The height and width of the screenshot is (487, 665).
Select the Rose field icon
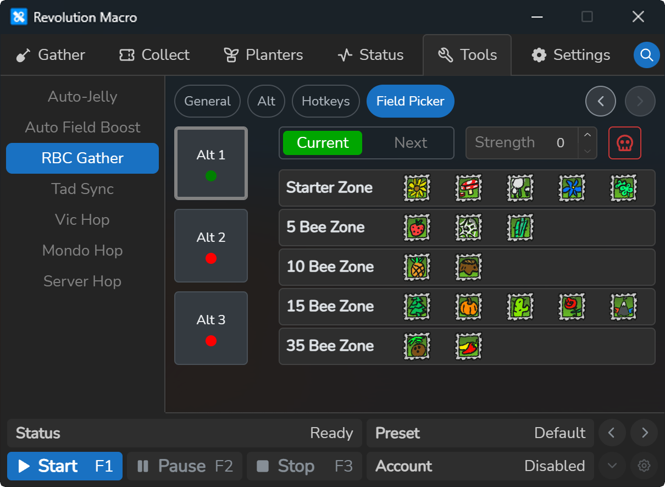click(572, 307)
